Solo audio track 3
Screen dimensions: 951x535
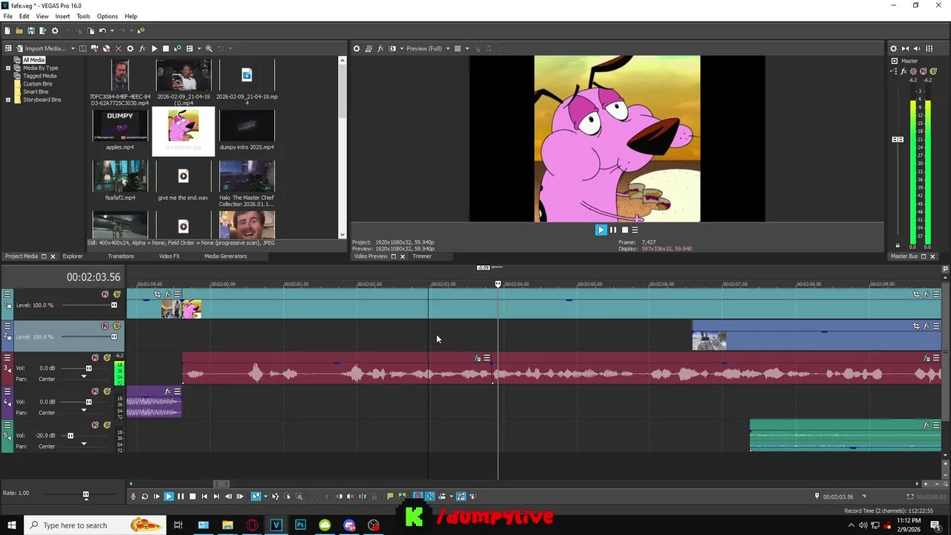click(107, 357)
